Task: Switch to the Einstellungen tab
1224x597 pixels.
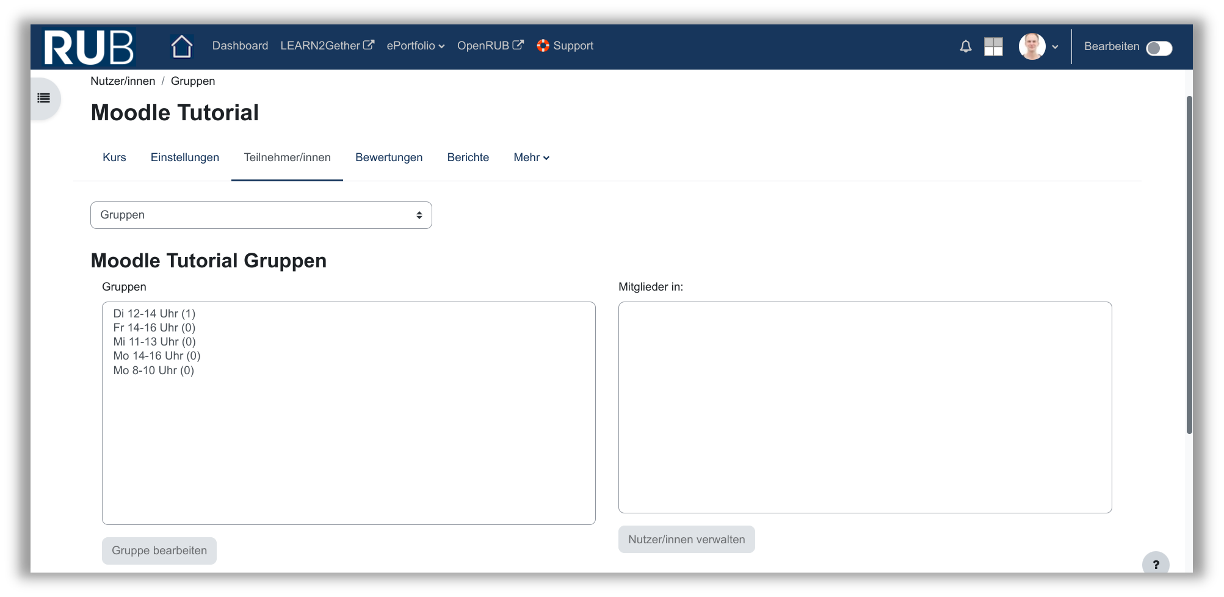Action: [x=184, y=157]
